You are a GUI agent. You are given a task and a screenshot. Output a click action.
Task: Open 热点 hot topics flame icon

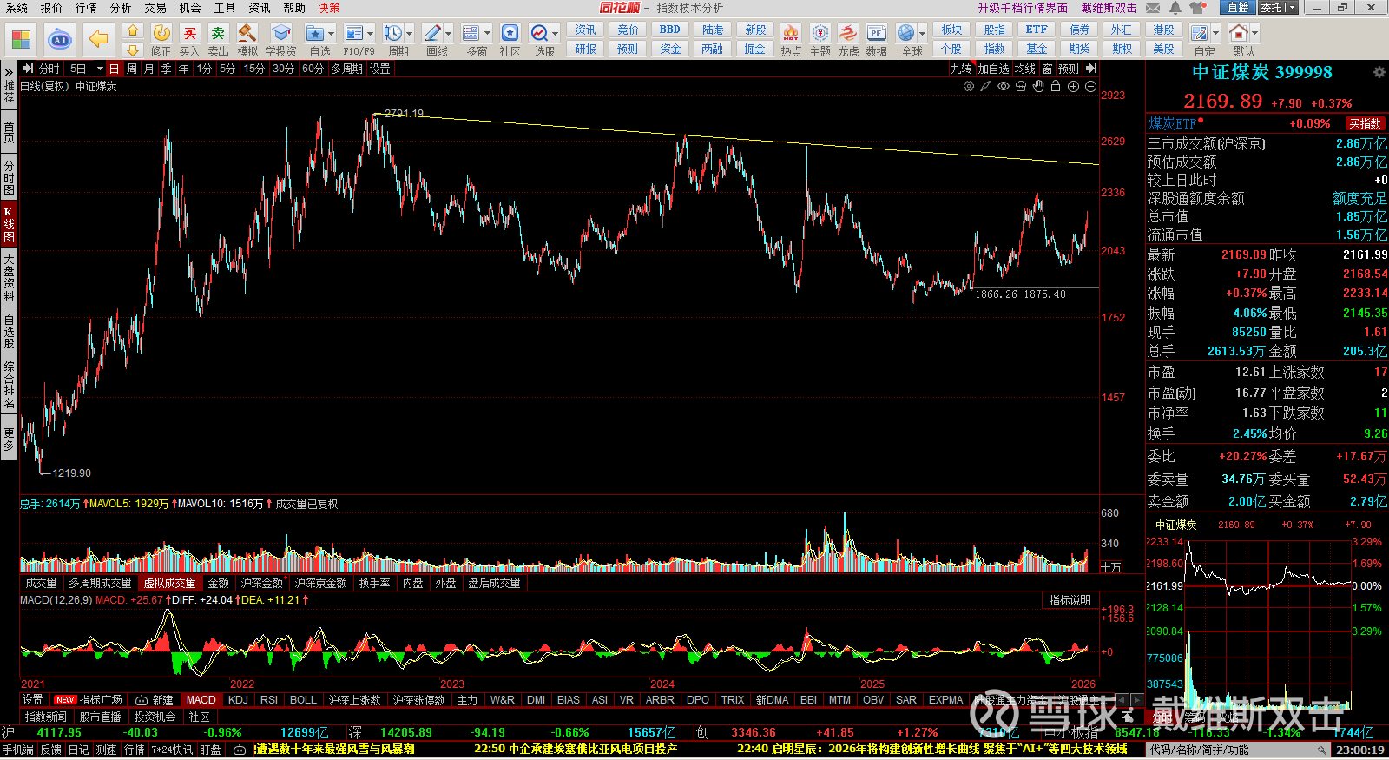[790, 34]
